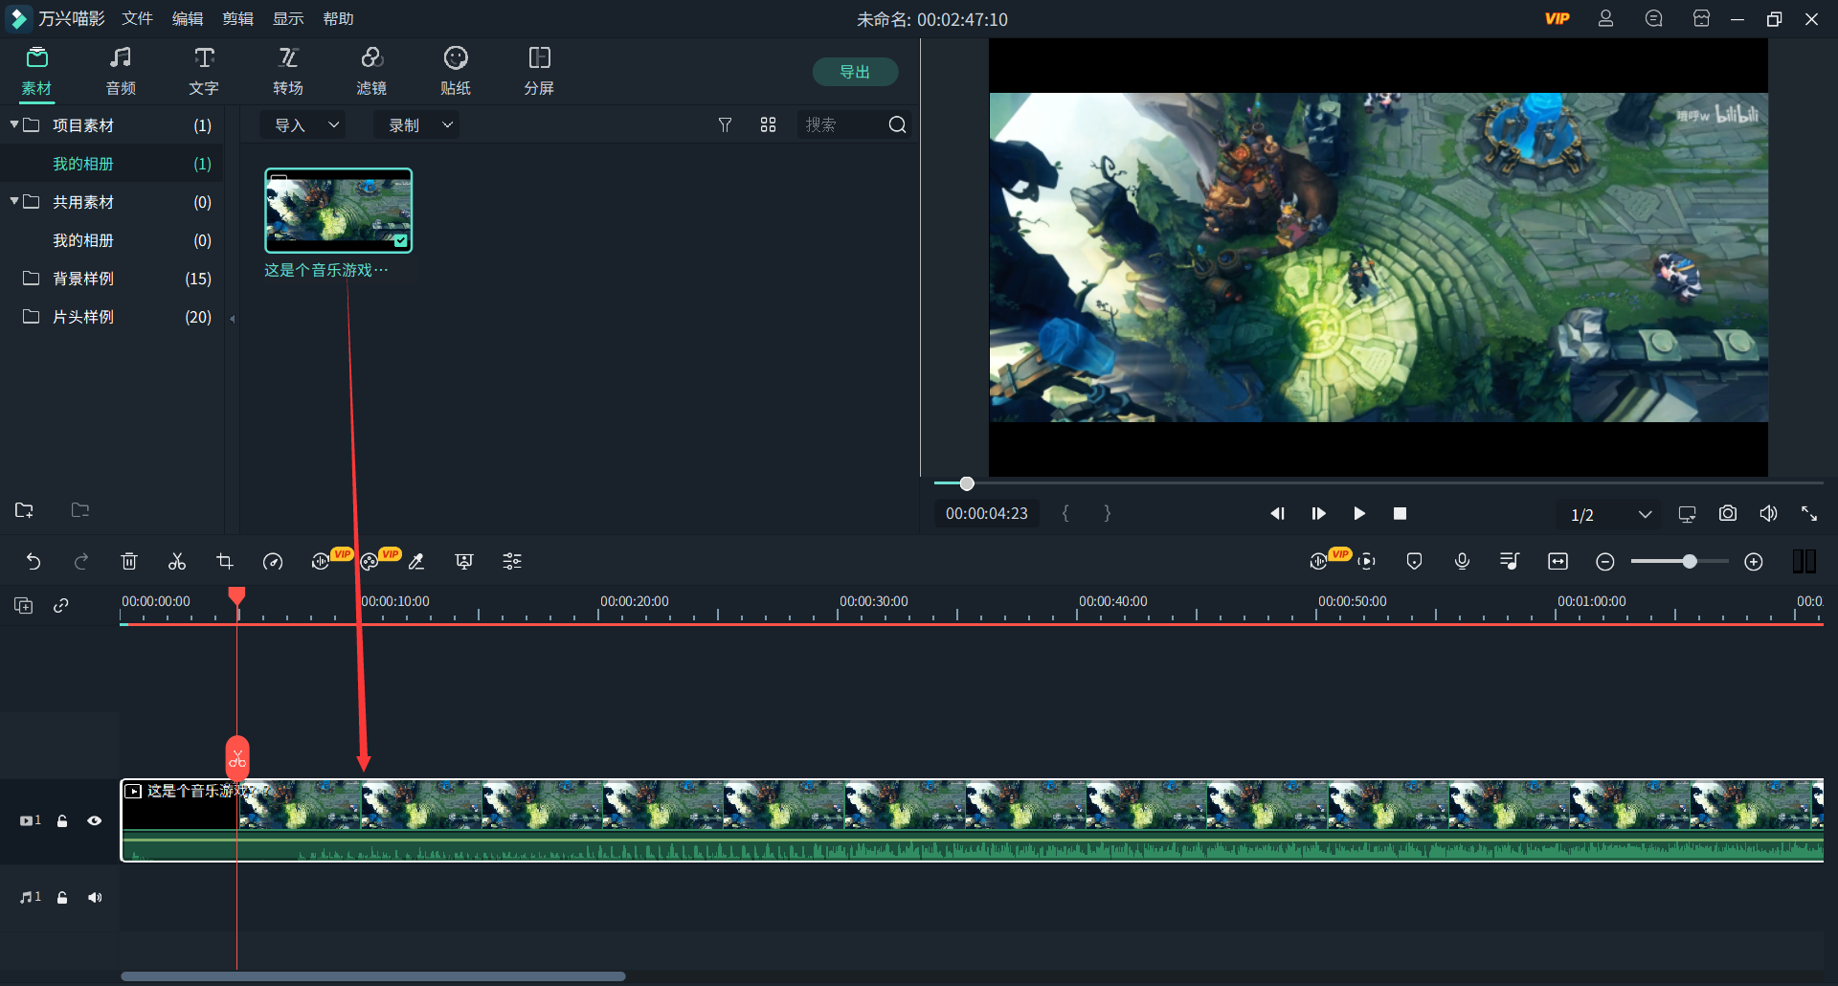The image size is (1838, 986).
Task: Click the add track icon
Action: pyautogui.click(x=24, y=605)
